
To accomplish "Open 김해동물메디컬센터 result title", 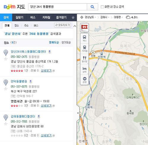I will pos(23,117).
